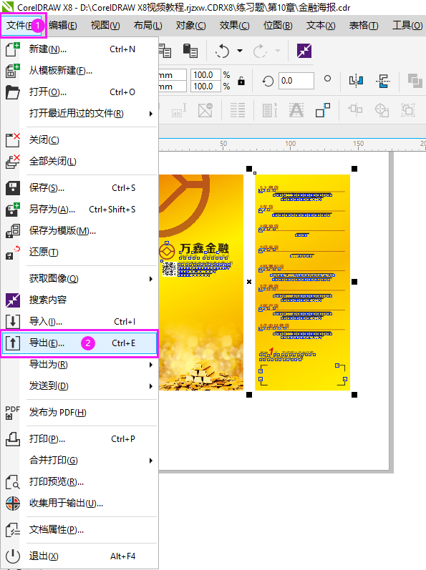Choose 收集用于输出 (Collect for Output)
Viewport: 426px width, 570px height.
pyautogui.click(x=79, y=503)
